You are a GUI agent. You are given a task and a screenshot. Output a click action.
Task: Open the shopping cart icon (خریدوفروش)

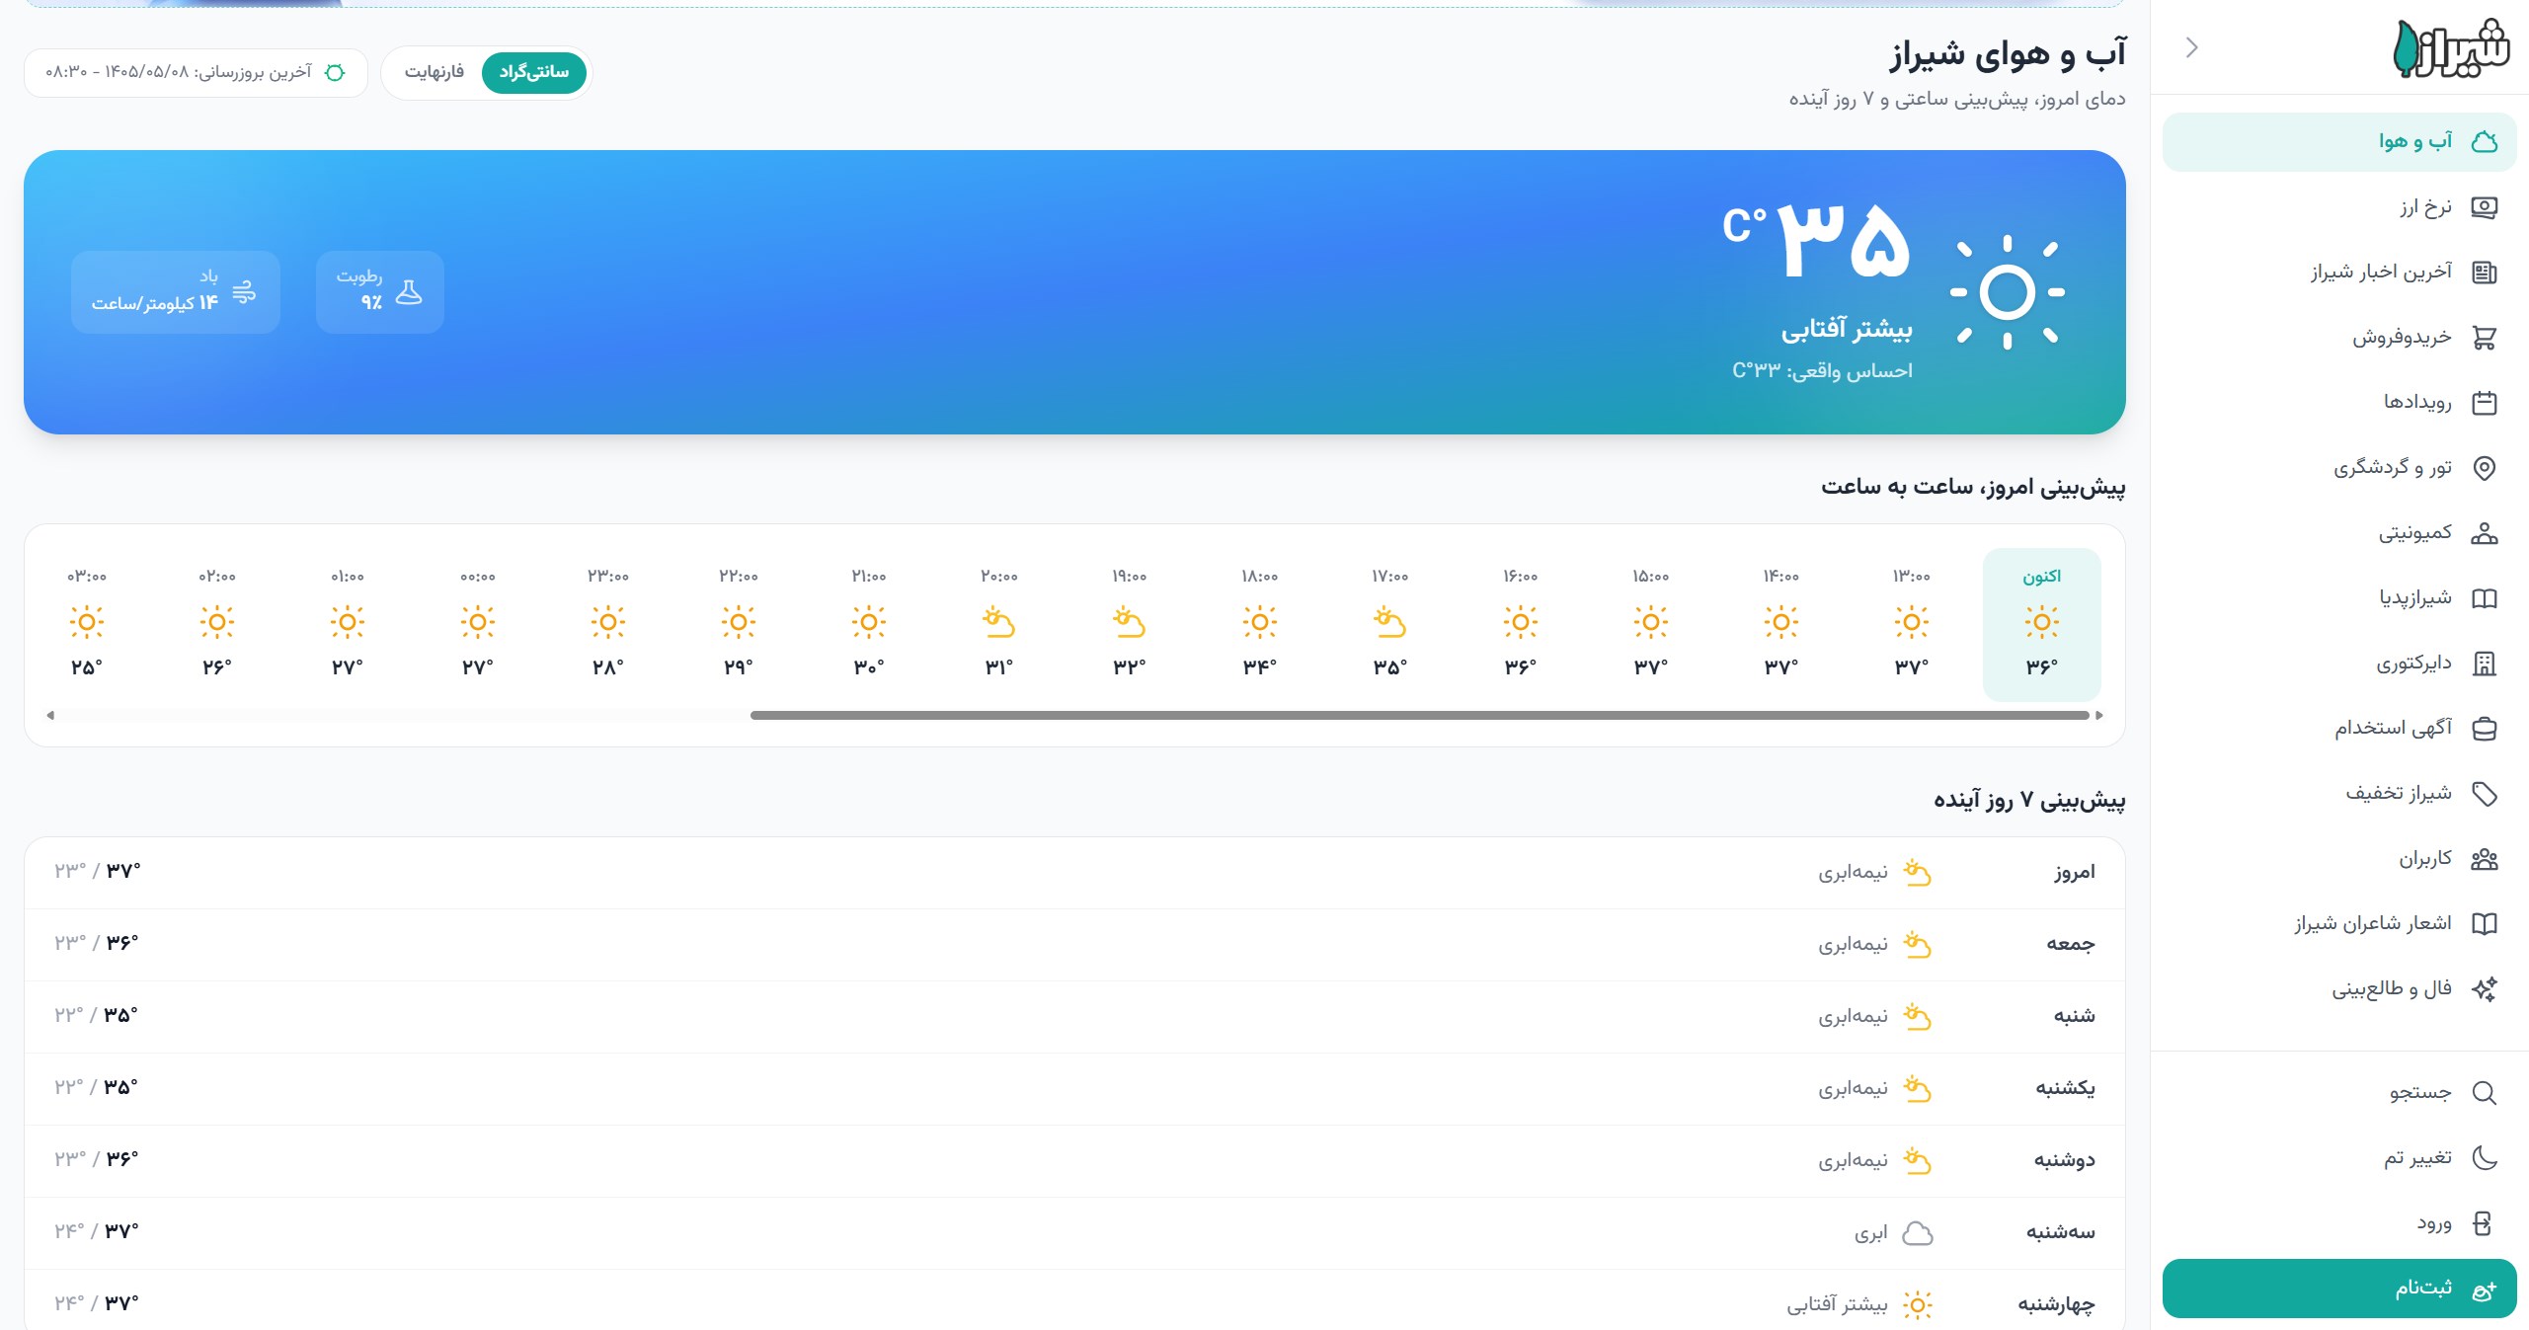click(x=2484, y=338)
